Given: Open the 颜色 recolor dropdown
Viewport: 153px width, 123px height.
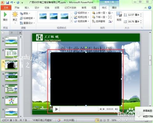Looking at the screenshot, I should [x=25, y=14].
